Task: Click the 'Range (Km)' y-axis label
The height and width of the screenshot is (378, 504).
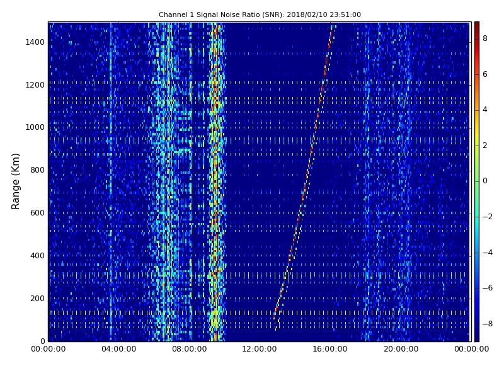Action: pyautogui.click(x=15, y=181)
